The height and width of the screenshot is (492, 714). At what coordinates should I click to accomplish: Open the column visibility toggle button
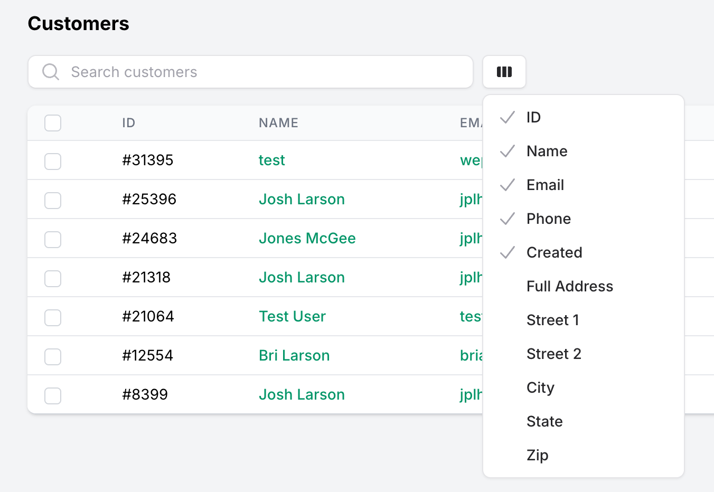pyautogui.click(x=504, y=72)
